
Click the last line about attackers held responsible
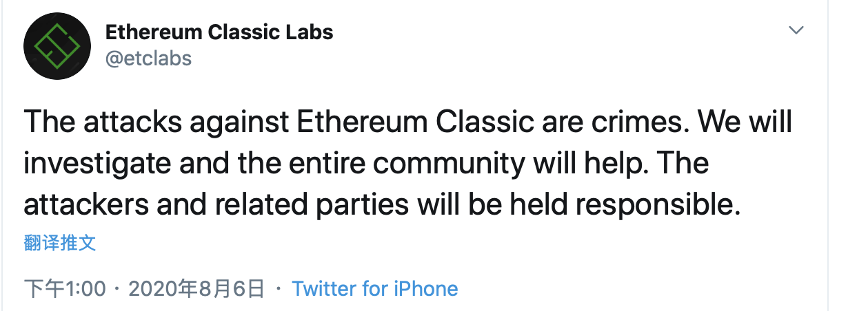click(x=383, y=206)
